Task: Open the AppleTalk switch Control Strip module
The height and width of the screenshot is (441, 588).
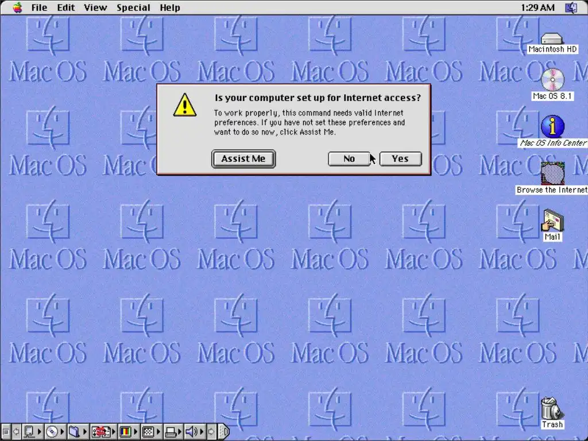Action: click(33, 432)
